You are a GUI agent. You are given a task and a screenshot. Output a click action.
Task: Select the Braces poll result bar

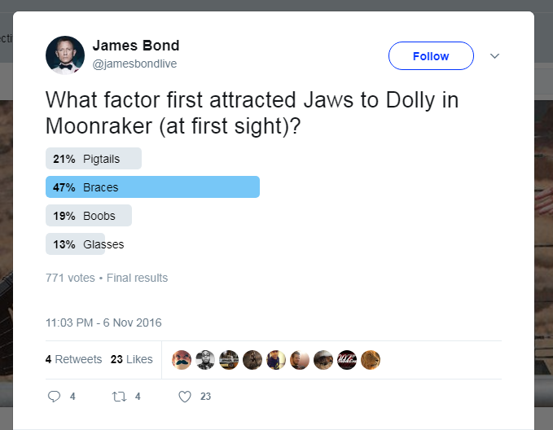(x=152, y=187)
